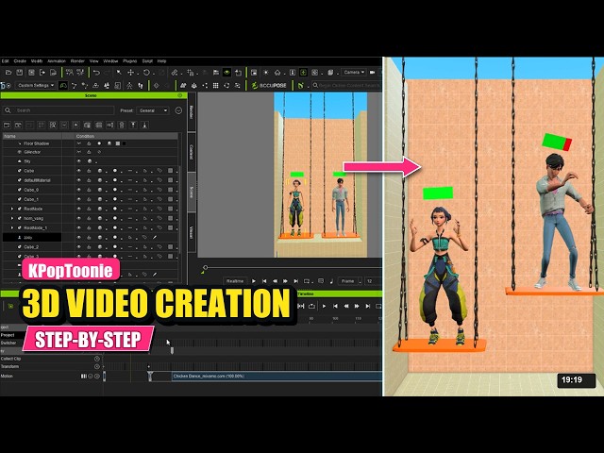
Task: Click the grid dots toolbar icon
Action: 216,86
